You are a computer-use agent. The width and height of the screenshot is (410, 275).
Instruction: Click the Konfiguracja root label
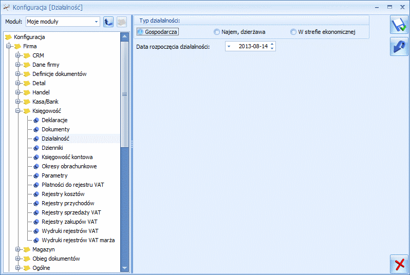point(29,37)
